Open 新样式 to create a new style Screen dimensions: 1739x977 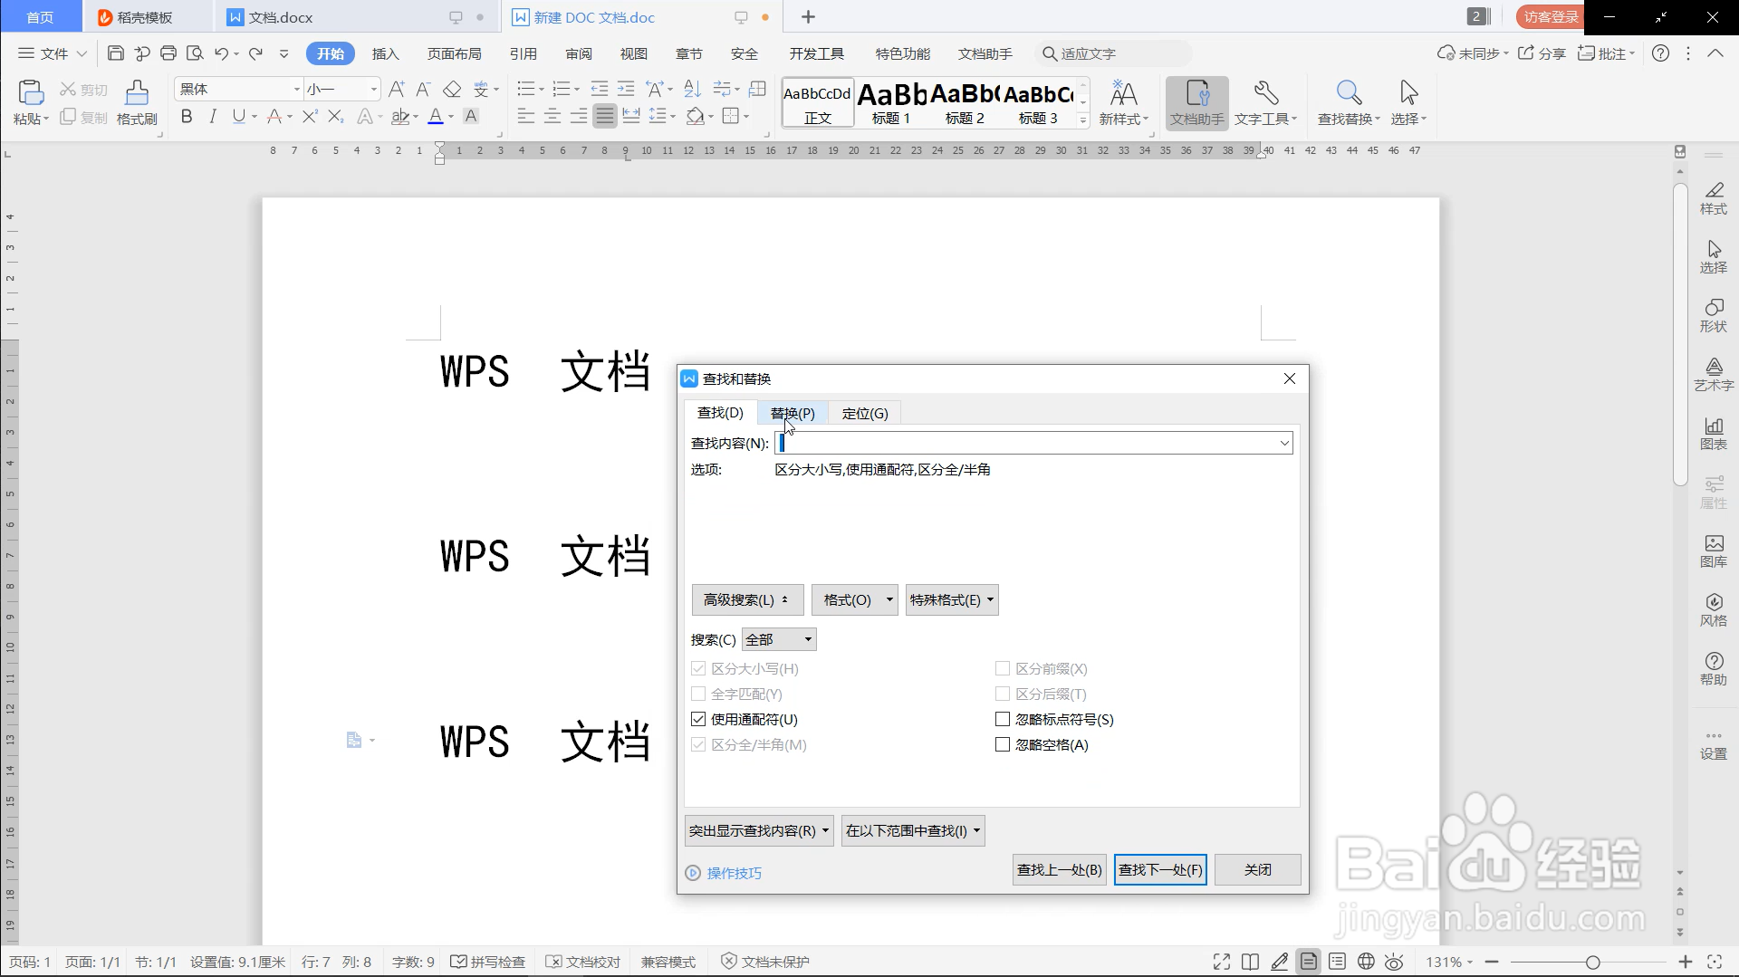(1123, 101)
